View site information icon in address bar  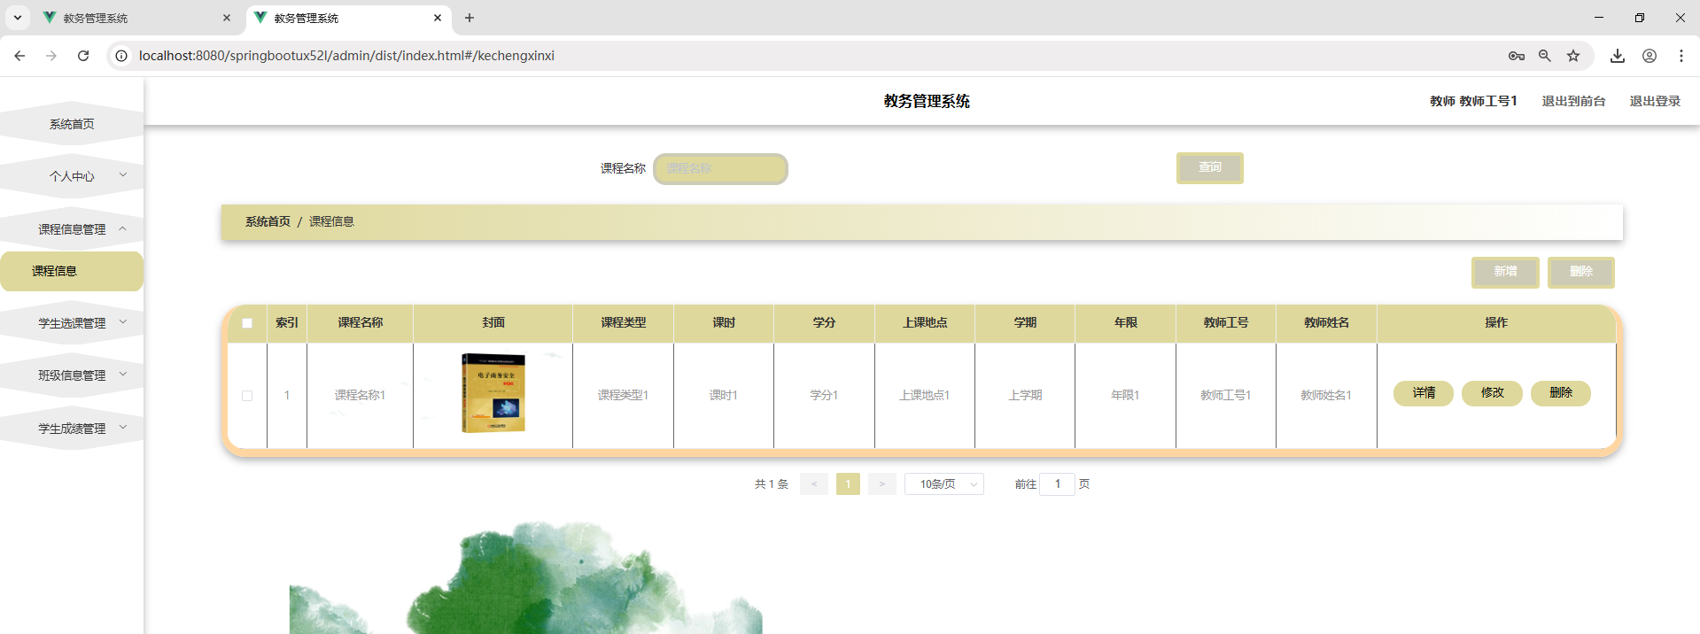click(121, 56)
